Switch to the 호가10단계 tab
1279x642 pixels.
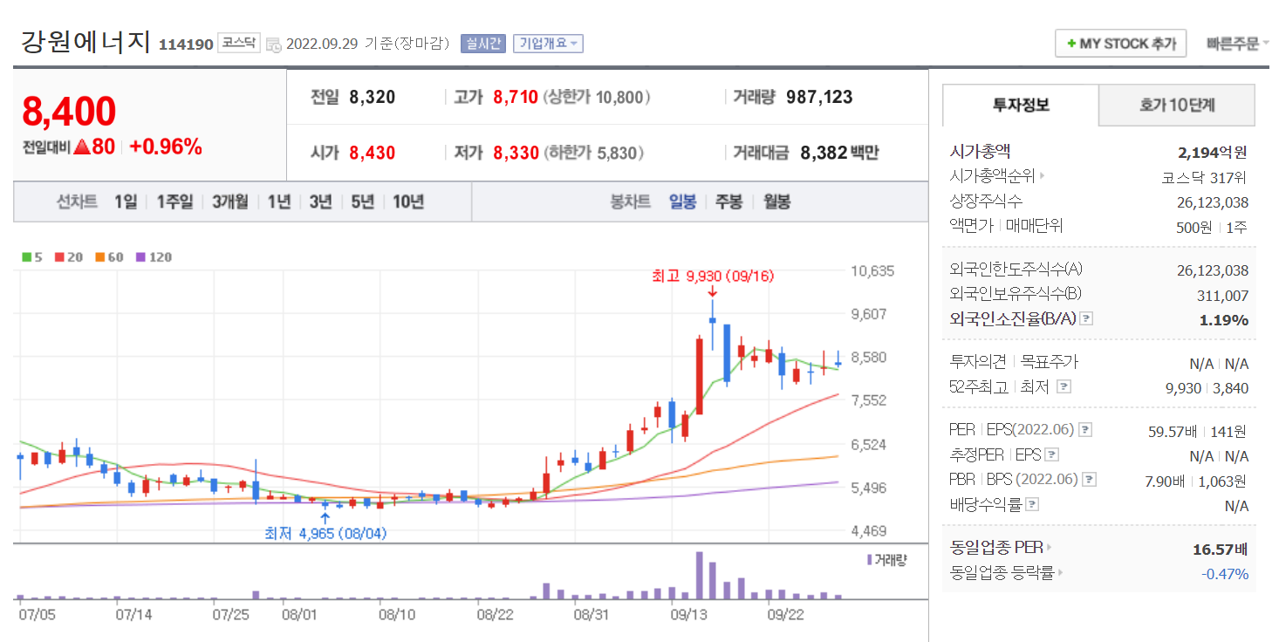tap(1177, 106)
